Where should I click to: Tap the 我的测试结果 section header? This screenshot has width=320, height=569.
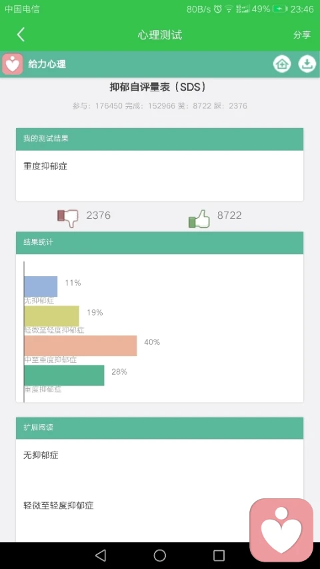click(159, 139)
